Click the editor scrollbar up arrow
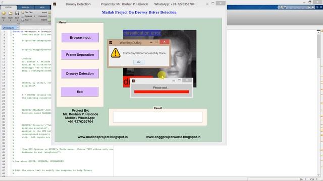 318,32
